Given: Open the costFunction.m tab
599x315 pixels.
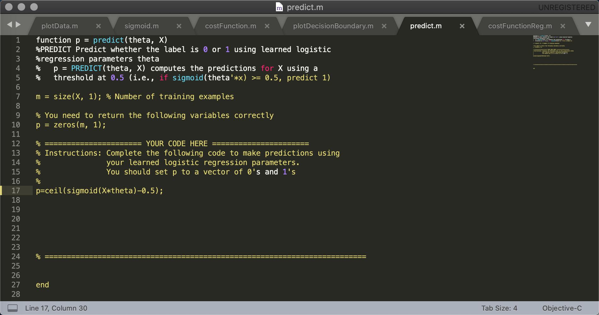Looking at the screenshot, I should (231, 26).
